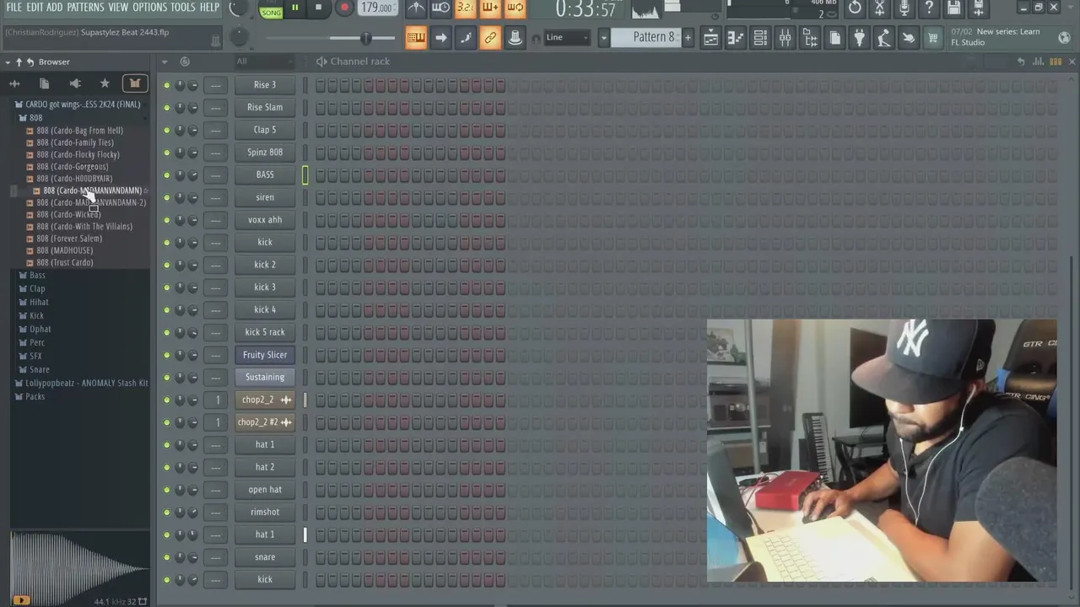
Task: Open the PATTERNS menu
Action: (x=85, y=8)
